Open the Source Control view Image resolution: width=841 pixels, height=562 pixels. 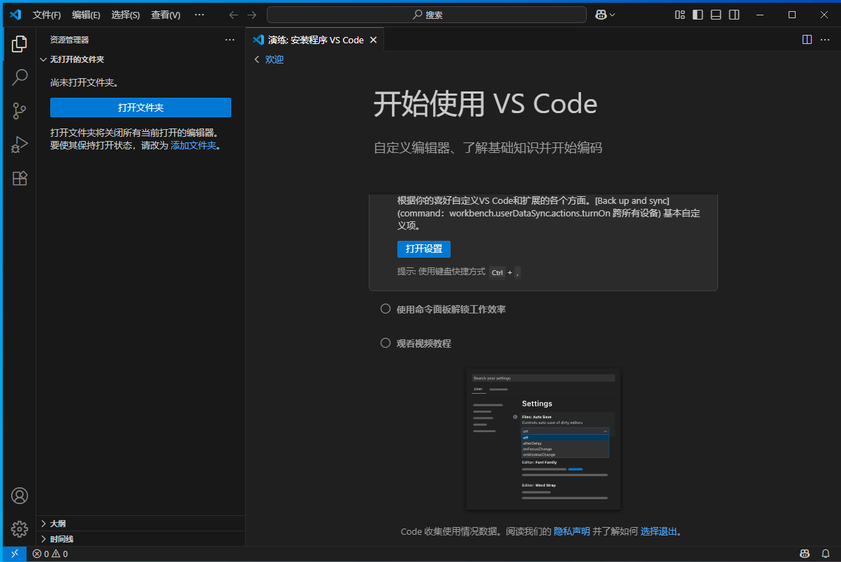point(20,111)
